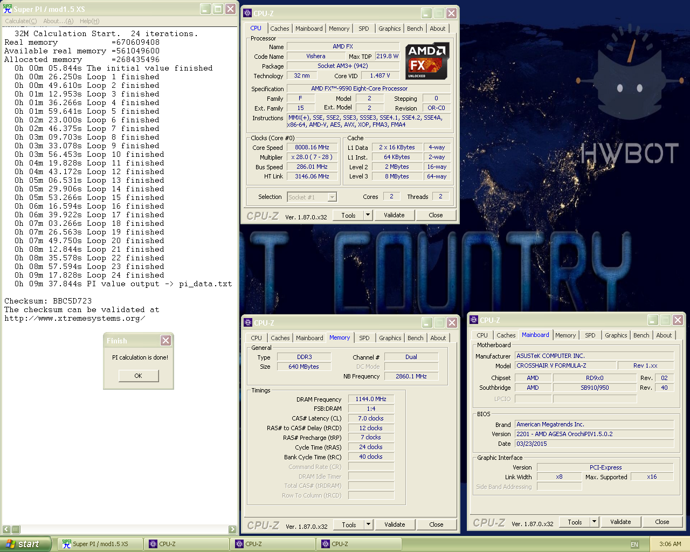Open Bench tab in the top CPU-Z window
This screenshot has width=690, height=552.
coord(415,29)
